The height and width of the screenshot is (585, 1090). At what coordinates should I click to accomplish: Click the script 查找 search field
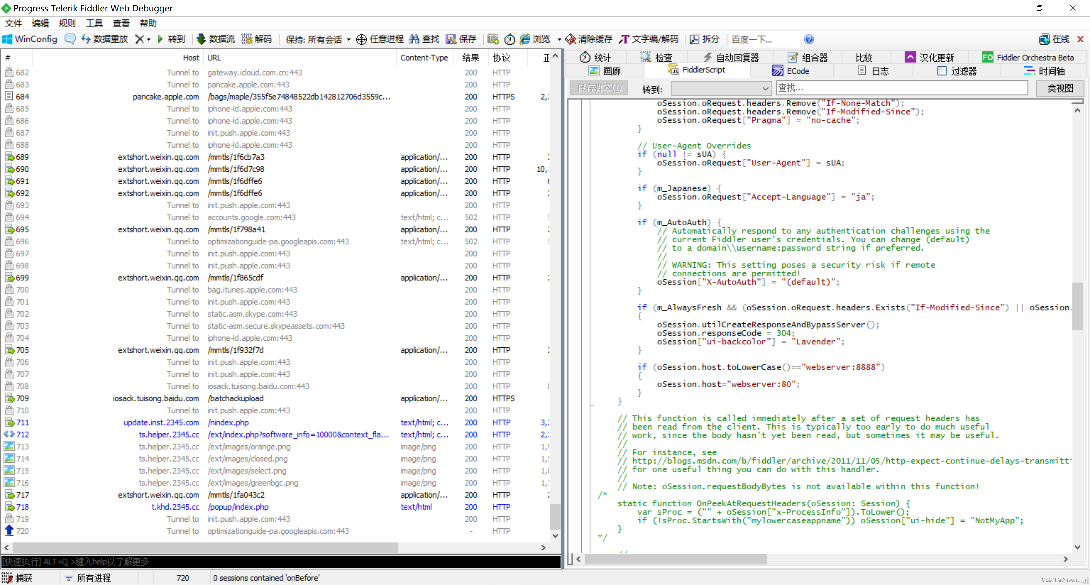pos(902,88)
